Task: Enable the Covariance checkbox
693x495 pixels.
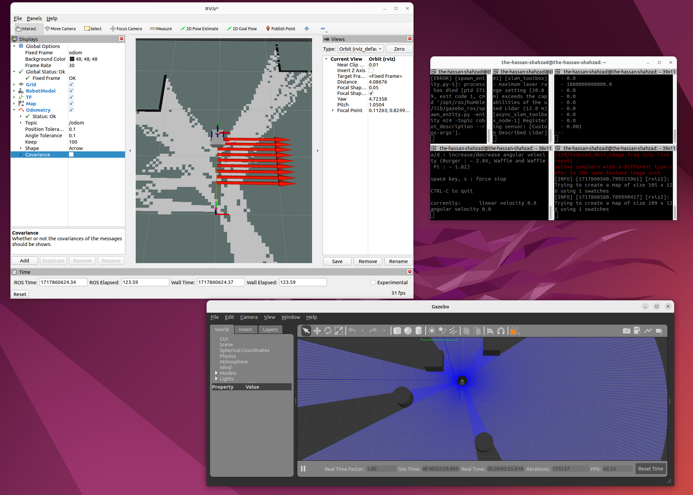Action: [x=71, y=155]
